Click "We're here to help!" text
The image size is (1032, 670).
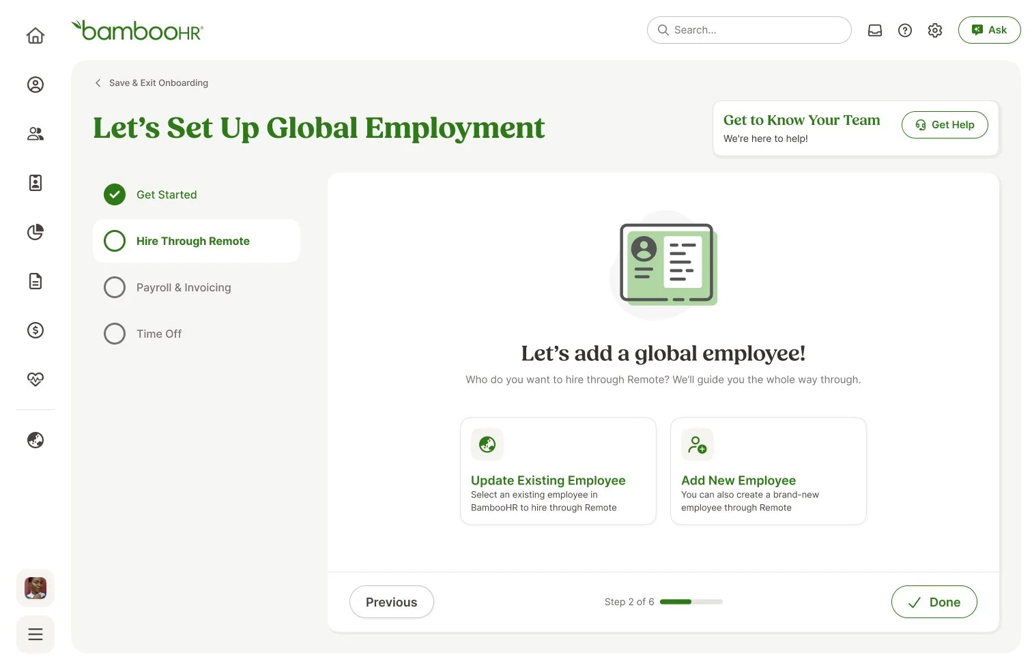coord(766,139)
